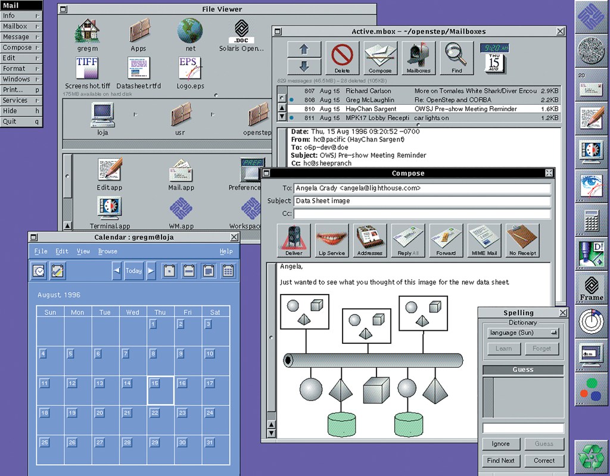Click the To field in the Compose window
Viewport: 610px width, 476px height.
pyautogui.click(x=422, y=188)
